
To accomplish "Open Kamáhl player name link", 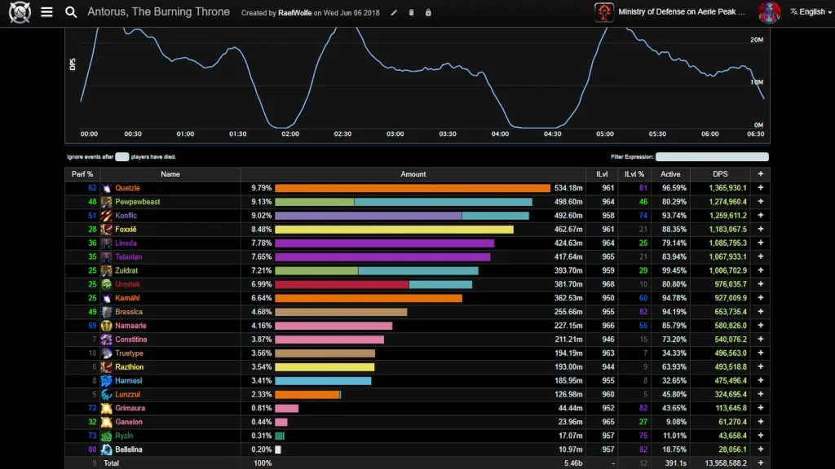I will point(127,298).
